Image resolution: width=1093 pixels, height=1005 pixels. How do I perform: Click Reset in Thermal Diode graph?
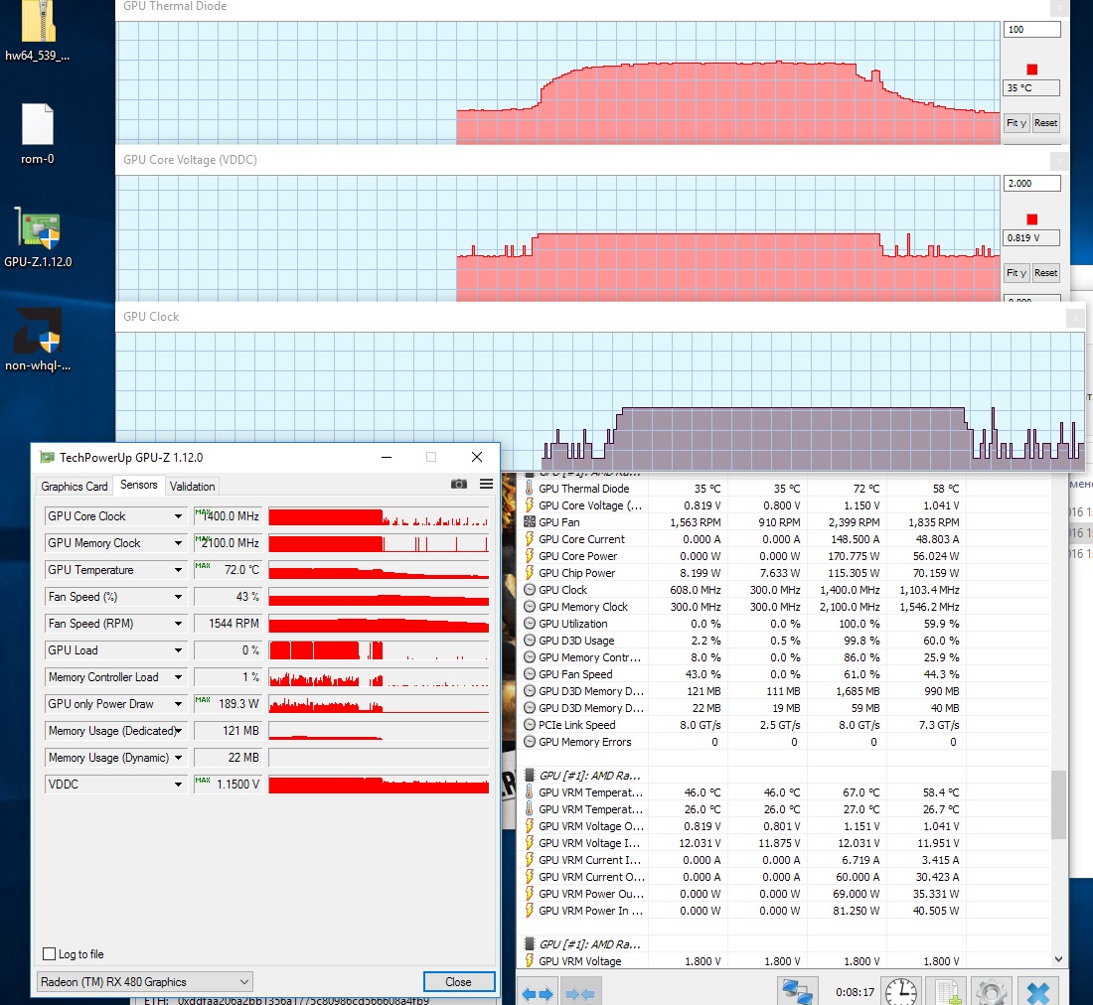pyautogui.click(x=1045, y=122)
